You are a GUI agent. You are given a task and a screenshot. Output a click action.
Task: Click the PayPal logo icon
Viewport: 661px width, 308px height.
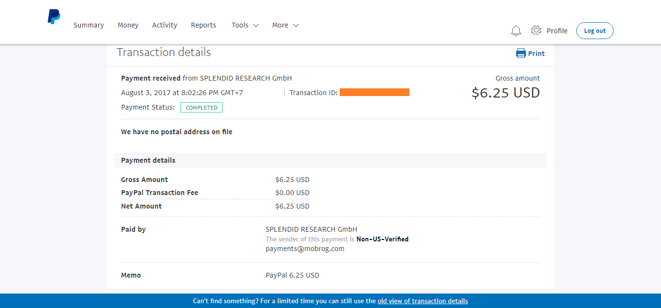(x=54, y=17)
